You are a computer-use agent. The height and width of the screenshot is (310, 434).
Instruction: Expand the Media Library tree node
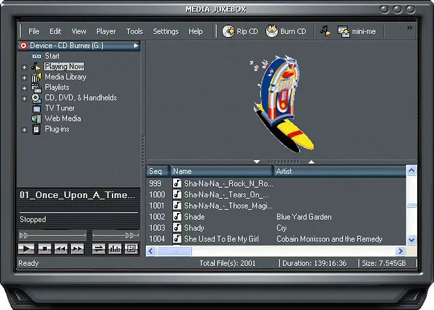tap(25, 77)
